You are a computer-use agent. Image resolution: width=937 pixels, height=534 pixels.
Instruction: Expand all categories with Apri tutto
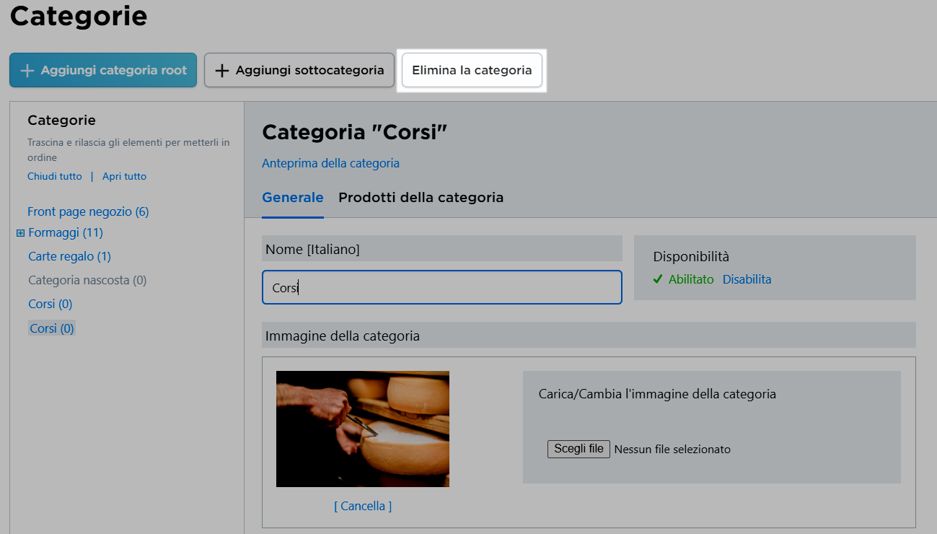click(x=124, y=176)
